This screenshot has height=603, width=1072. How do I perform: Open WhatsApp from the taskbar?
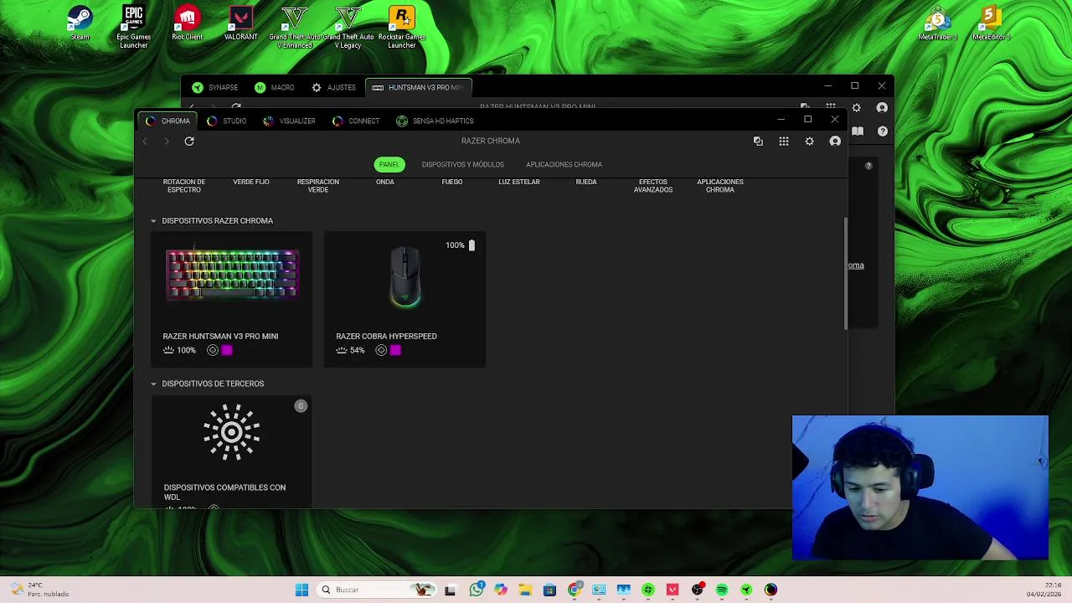(x=477, y=590)
